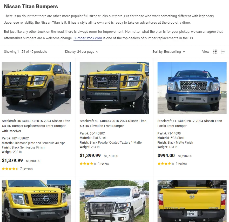Open blue Titan Fortis bumper image

[192, 88]
